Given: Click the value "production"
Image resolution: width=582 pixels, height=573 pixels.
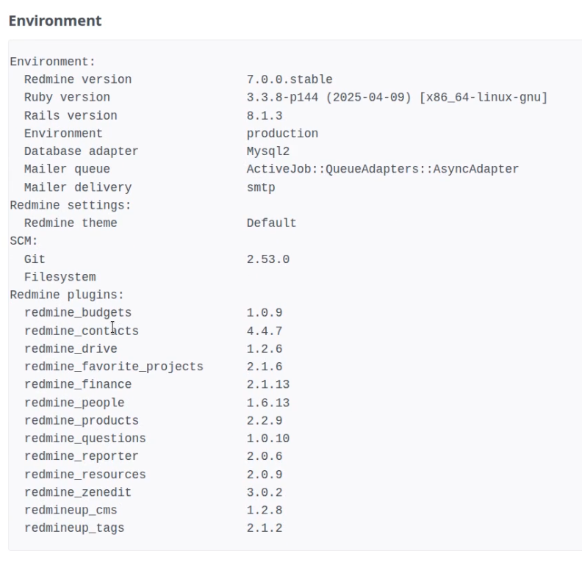Looking at the screenshot, I should pos(282,133).
